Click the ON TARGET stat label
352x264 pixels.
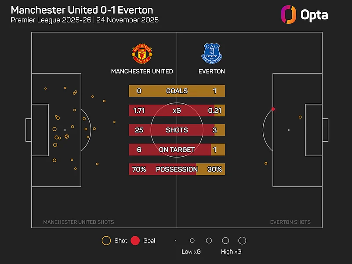tap(177, 150)
